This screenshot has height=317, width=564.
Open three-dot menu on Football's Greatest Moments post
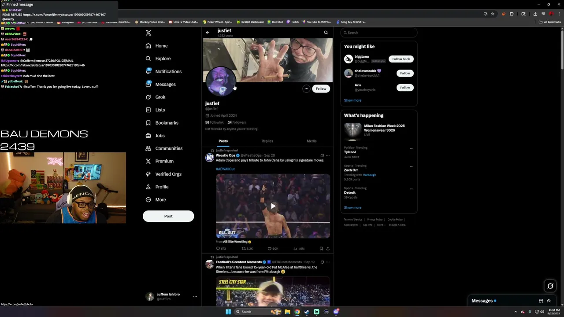pos(328,262)
